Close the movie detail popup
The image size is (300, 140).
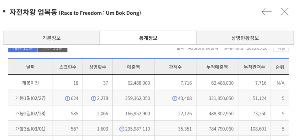point(284,12)
